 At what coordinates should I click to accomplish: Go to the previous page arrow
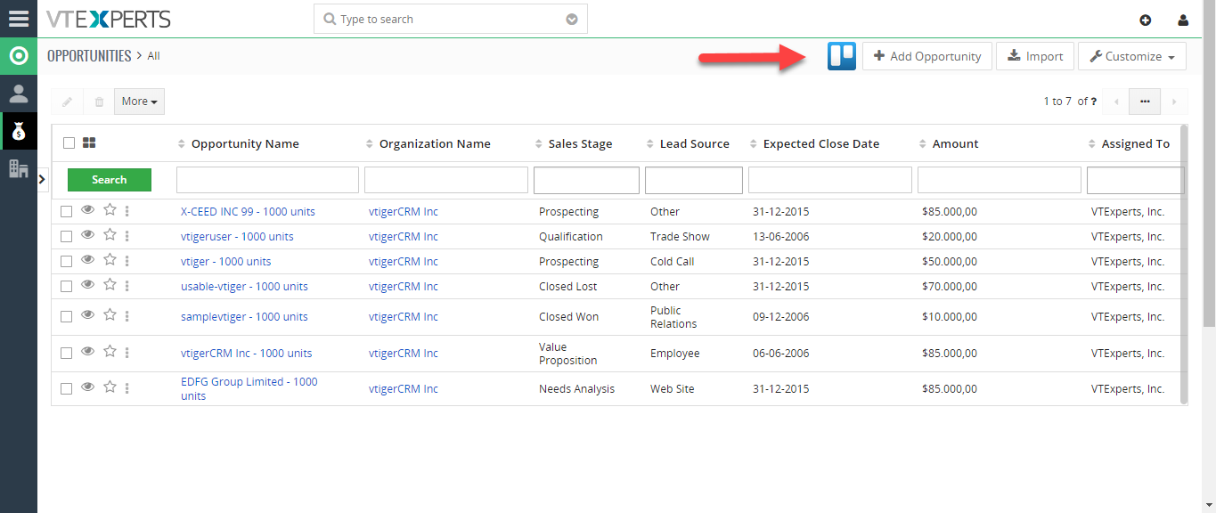tap(1116, 102)
